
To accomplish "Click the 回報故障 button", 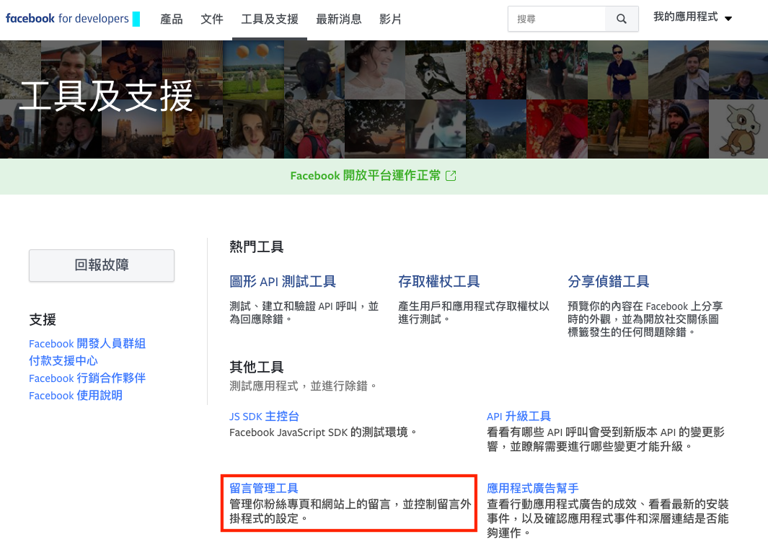I will coord(102,265).
